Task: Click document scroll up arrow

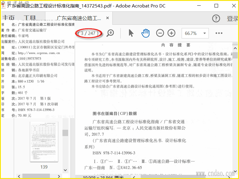Action: click(x=235, y=48)
